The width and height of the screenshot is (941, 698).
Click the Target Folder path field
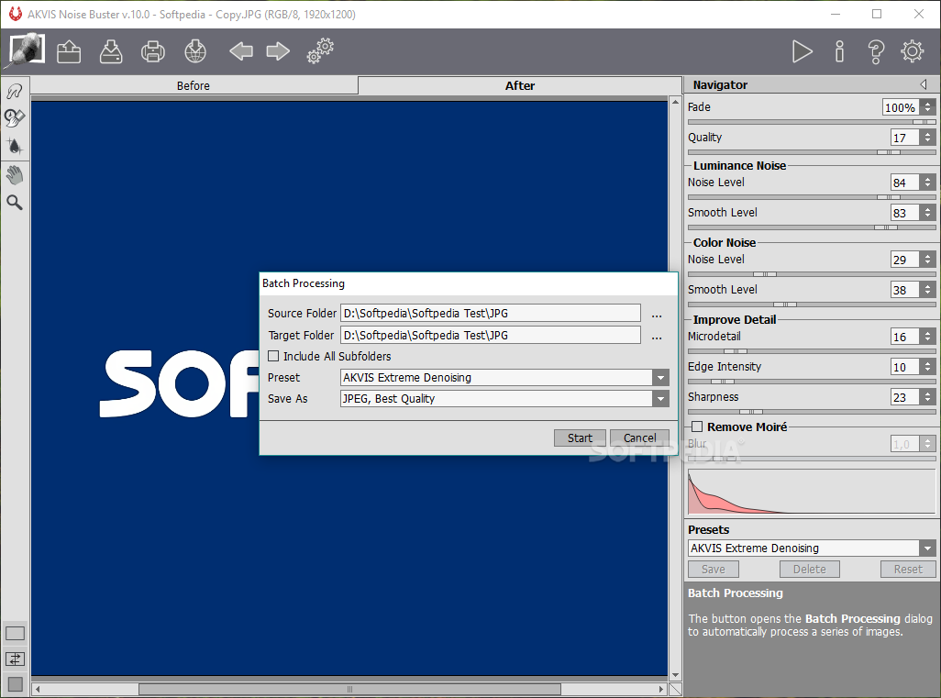pos(491,336)
